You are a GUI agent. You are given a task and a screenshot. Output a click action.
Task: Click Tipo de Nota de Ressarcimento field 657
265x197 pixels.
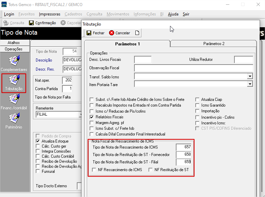coord(184,147)
